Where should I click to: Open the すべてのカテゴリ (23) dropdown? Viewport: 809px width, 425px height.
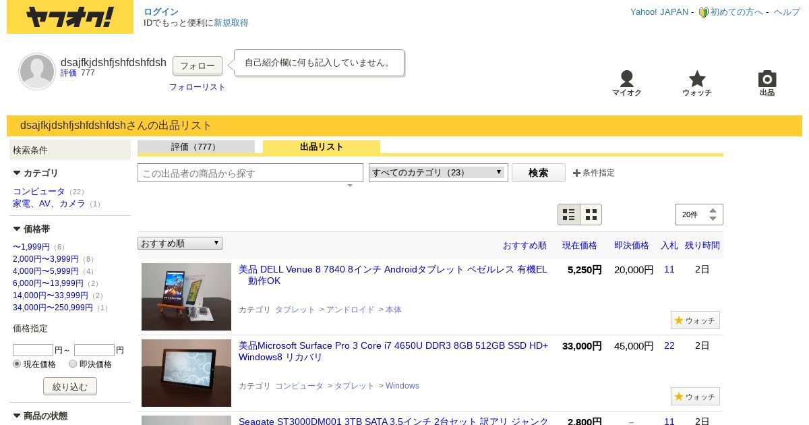click(x=438, y=173)
